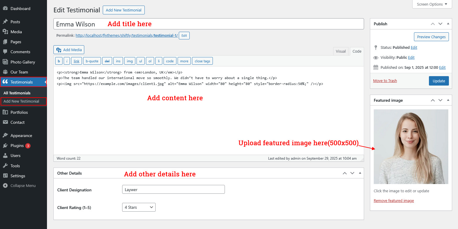The height and width of the screenshot is (229, 458).
Task: Collapse the admin menu with arrow icon
Action: click(5, 185)
